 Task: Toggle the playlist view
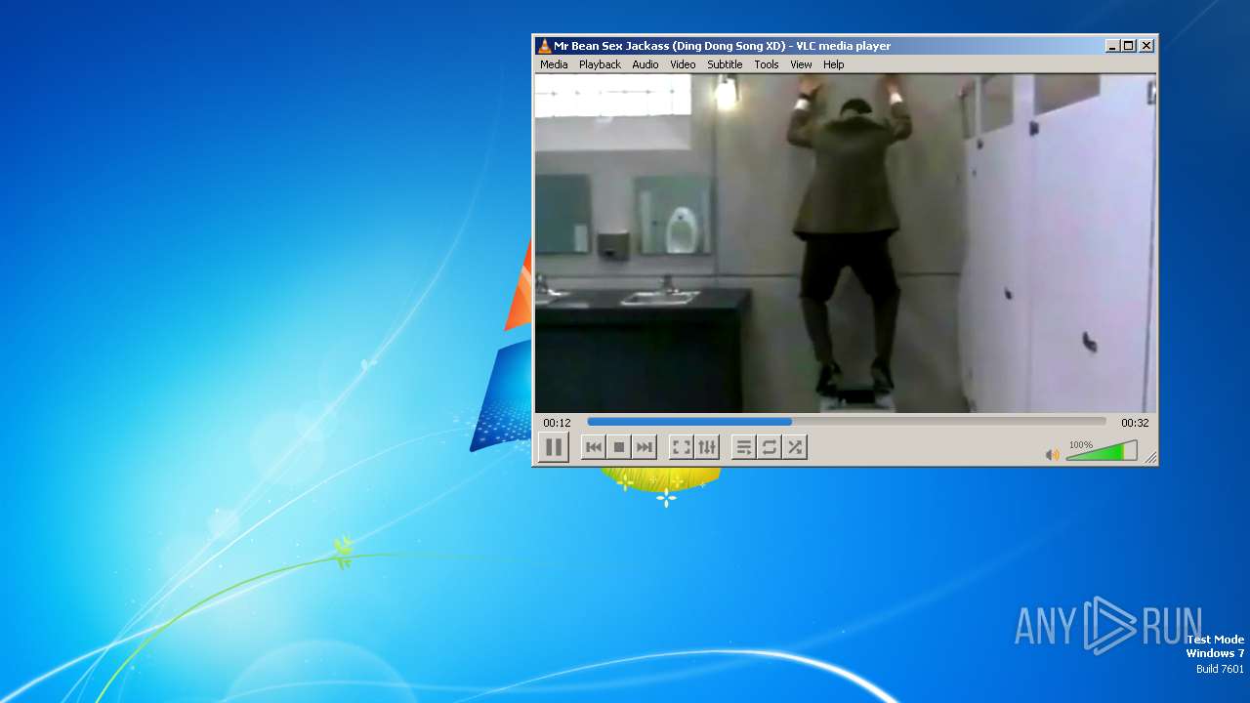pyautogui.click(x=744, y=447)
